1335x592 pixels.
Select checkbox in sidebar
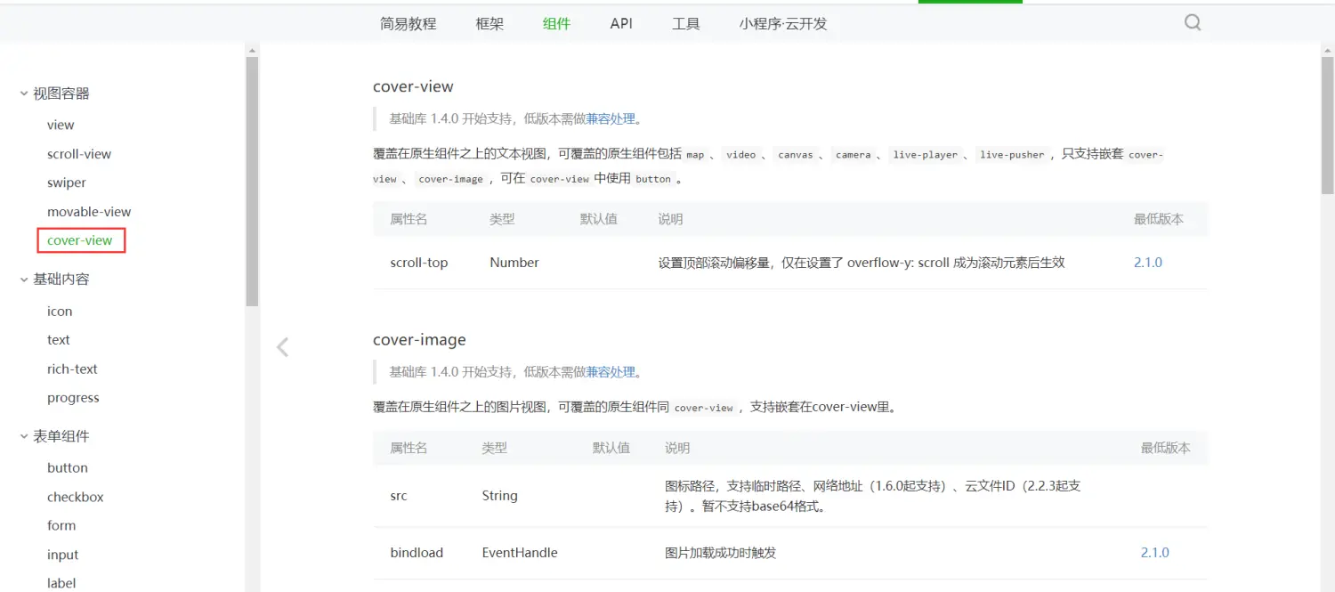[x=76, y=498]
